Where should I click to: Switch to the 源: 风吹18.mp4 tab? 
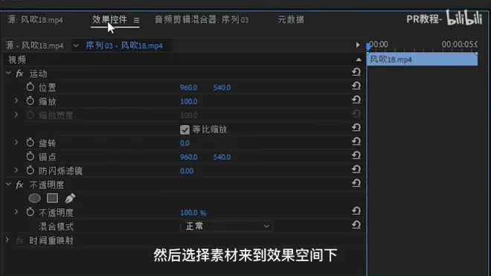click(x=35, y=20)
